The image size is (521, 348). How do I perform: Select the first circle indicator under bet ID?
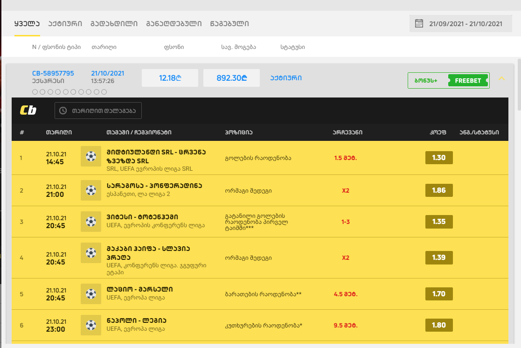tap(35, 92)
